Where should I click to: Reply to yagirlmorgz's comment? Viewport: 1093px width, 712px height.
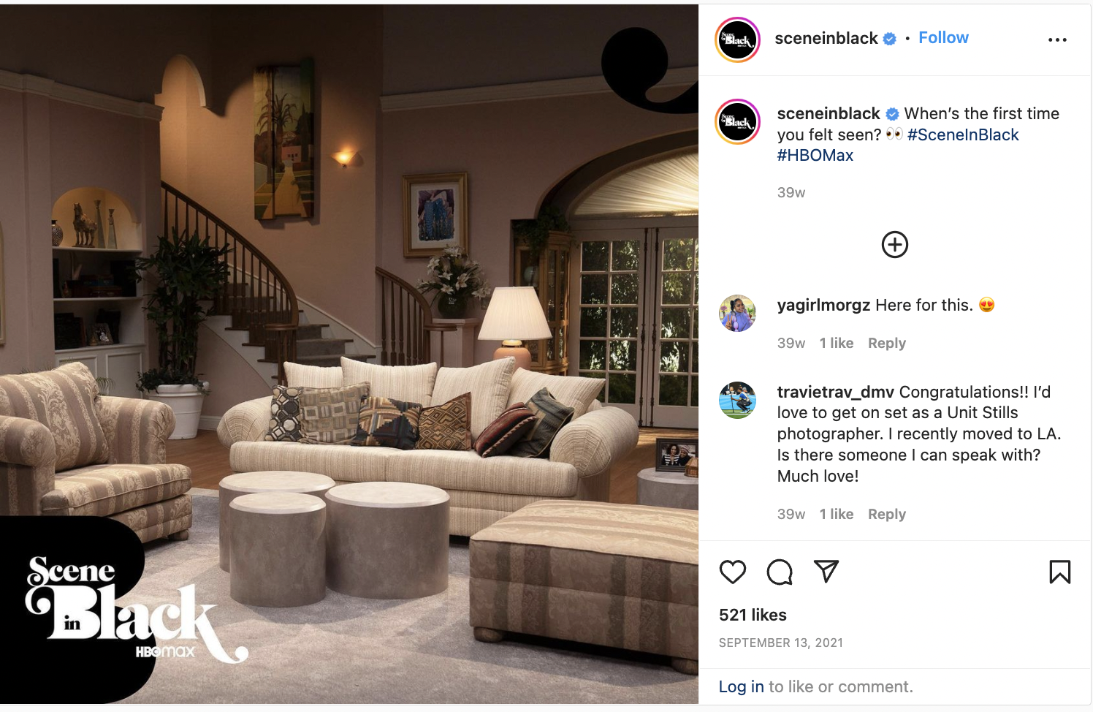887,343
